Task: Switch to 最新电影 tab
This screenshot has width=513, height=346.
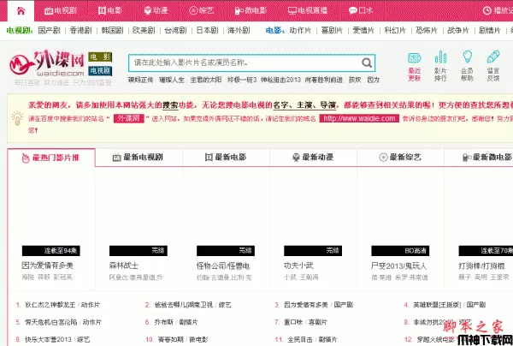Action: tap(226, 158)
